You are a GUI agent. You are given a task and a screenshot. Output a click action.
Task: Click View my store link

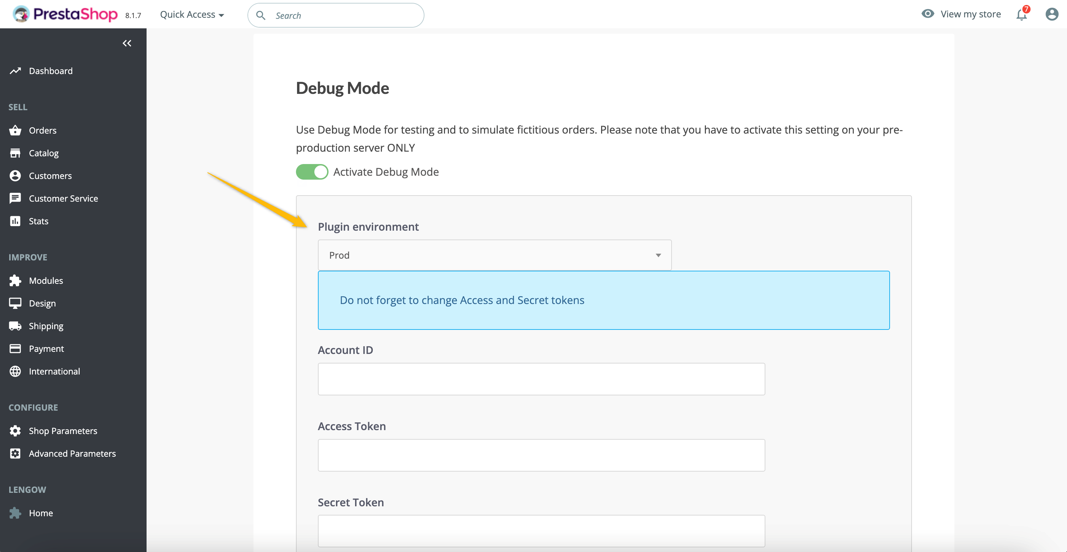tap(970, 14)
